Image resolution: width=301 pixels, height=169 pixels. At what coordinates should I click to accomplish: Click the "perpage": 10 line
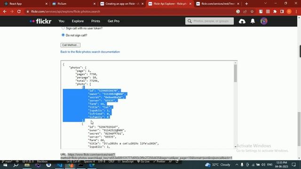pos(87,77)
